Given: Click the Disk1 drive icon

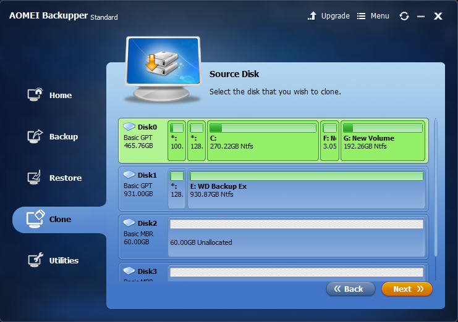Looking at the screenshot, I should click(129, 175).
